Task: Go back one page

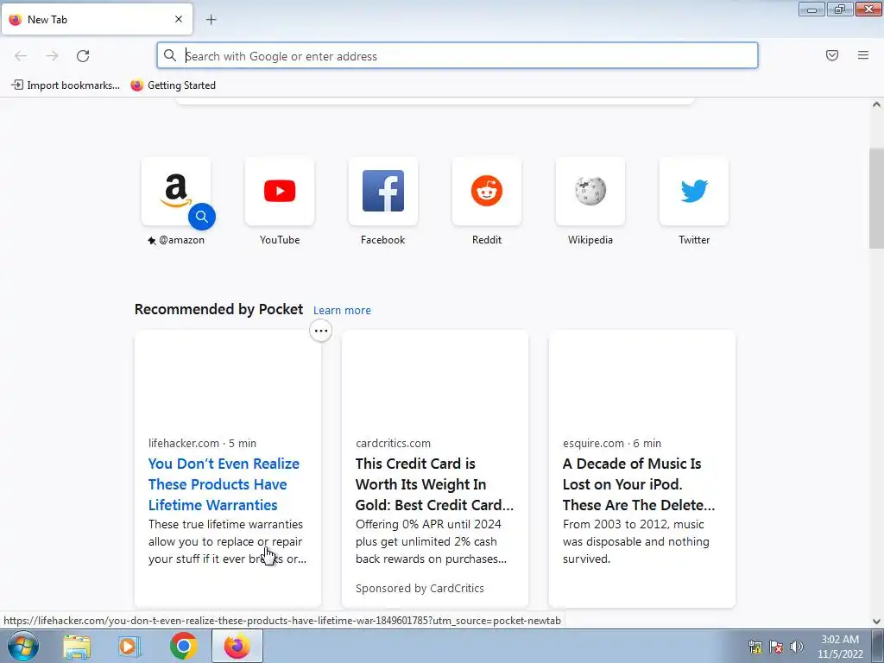Action: 21,56
